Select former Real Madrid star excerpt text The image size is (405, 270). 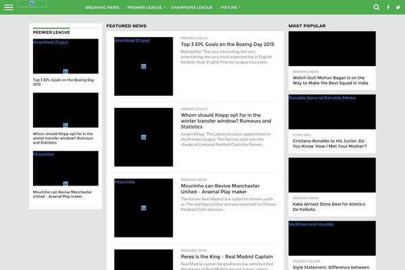click(228, 204)
